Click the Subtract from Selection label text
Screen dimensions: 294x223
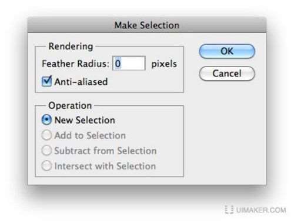pyautogui.click(x=105, y=151)
